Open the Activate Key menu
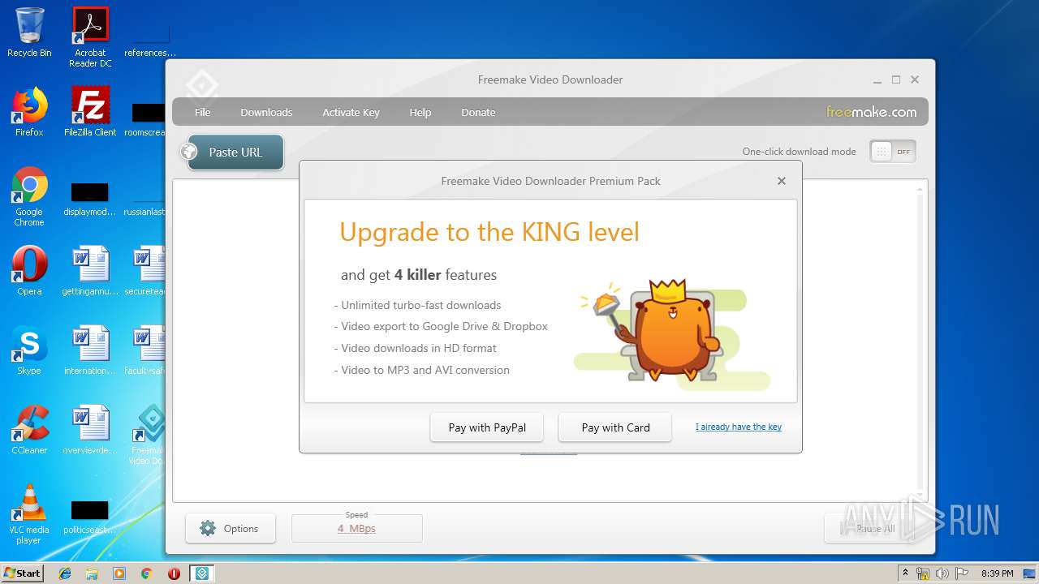1039x584 pixels. click(x=351, y=112)
